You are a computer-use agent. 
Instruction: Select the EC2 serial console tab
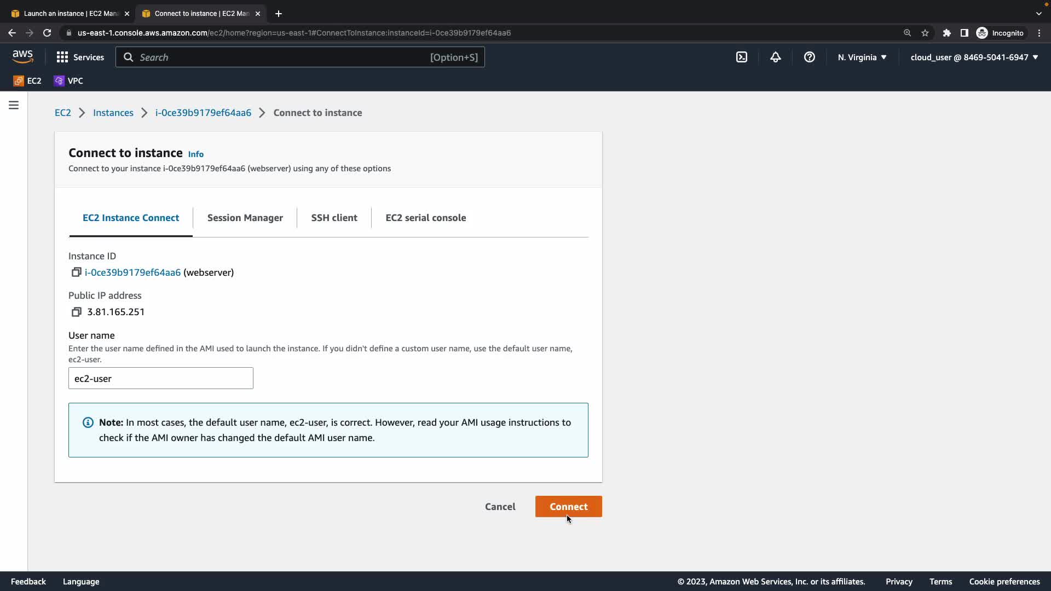(425, 218)
